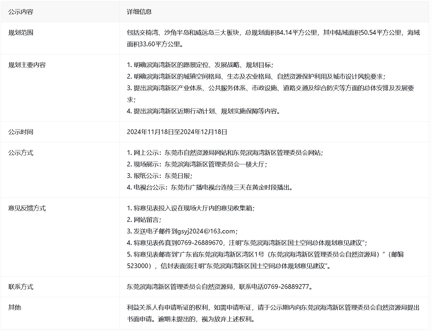432x331 pixels.
Task: Click the postal code 523000 text
Action: 137,266
